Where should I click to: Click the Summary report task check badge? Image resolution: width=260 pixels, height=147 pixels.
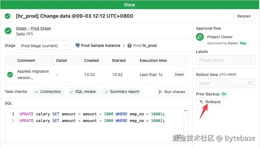[x=122, y=92]
